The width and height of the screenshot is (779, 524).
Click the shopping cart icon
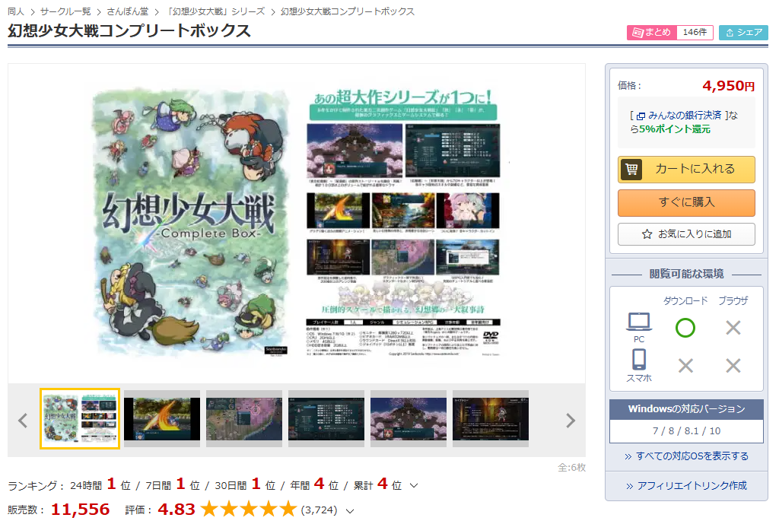click(x=631, y=170)
